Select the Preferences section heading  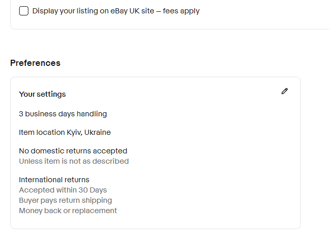coord(35,63)
